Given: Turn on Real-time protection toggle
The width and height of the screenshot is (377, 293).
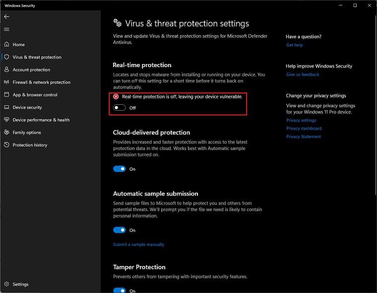Looking at the screenshot, I should (x=120, y=108).
